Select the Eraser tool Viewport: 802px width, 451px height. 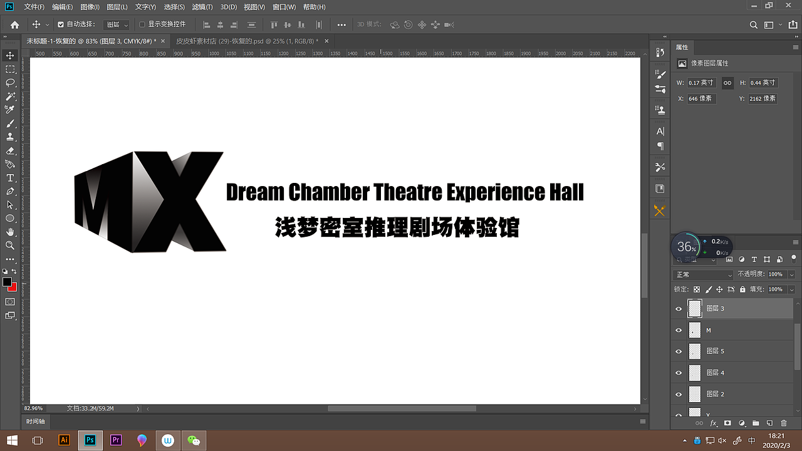[10, 151]
